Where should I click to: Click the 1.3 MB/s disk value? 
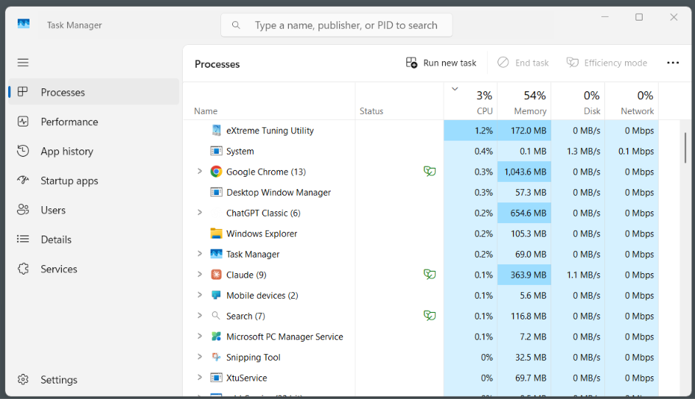tap(583, 152)
